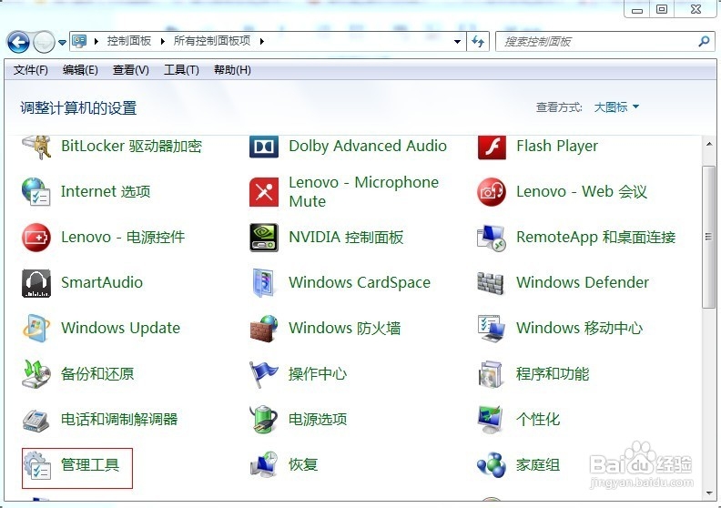Click the 个性化 monitor icon
Image resolution: width=721 pixels, height=508 pixels.
click(x=490, y=420)
